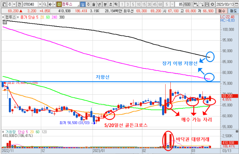This screenshot has width=239, height=154.
Task: Select the 10 interval button
Action: click(138, 4)
